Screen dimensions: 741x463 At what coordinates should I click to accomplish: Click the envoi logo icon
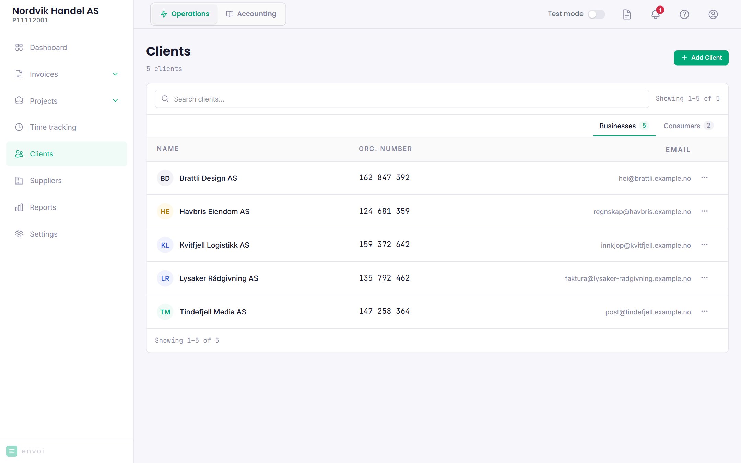click(x=12, y=451)
